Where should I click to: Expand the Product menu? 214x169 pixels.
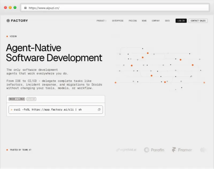click(101, 21)
